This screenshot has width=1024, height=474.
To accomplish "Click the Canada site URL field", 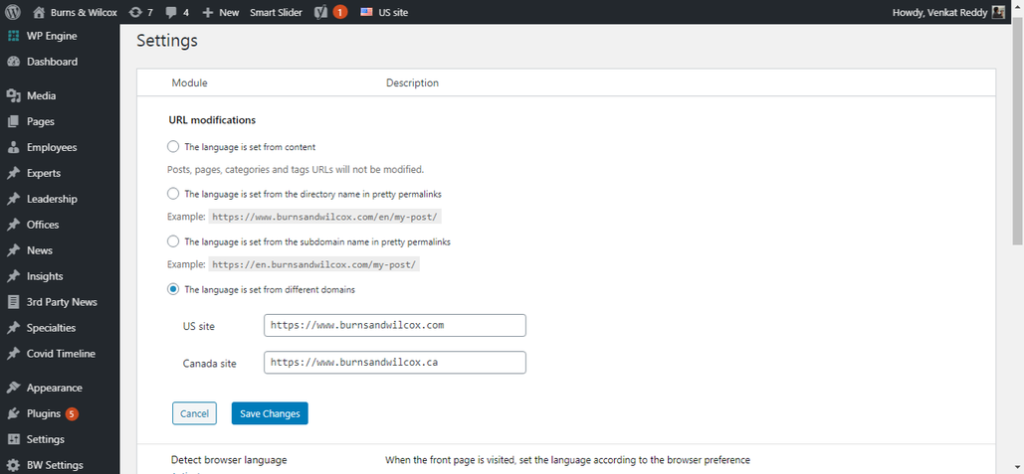I will click(395, 363).
